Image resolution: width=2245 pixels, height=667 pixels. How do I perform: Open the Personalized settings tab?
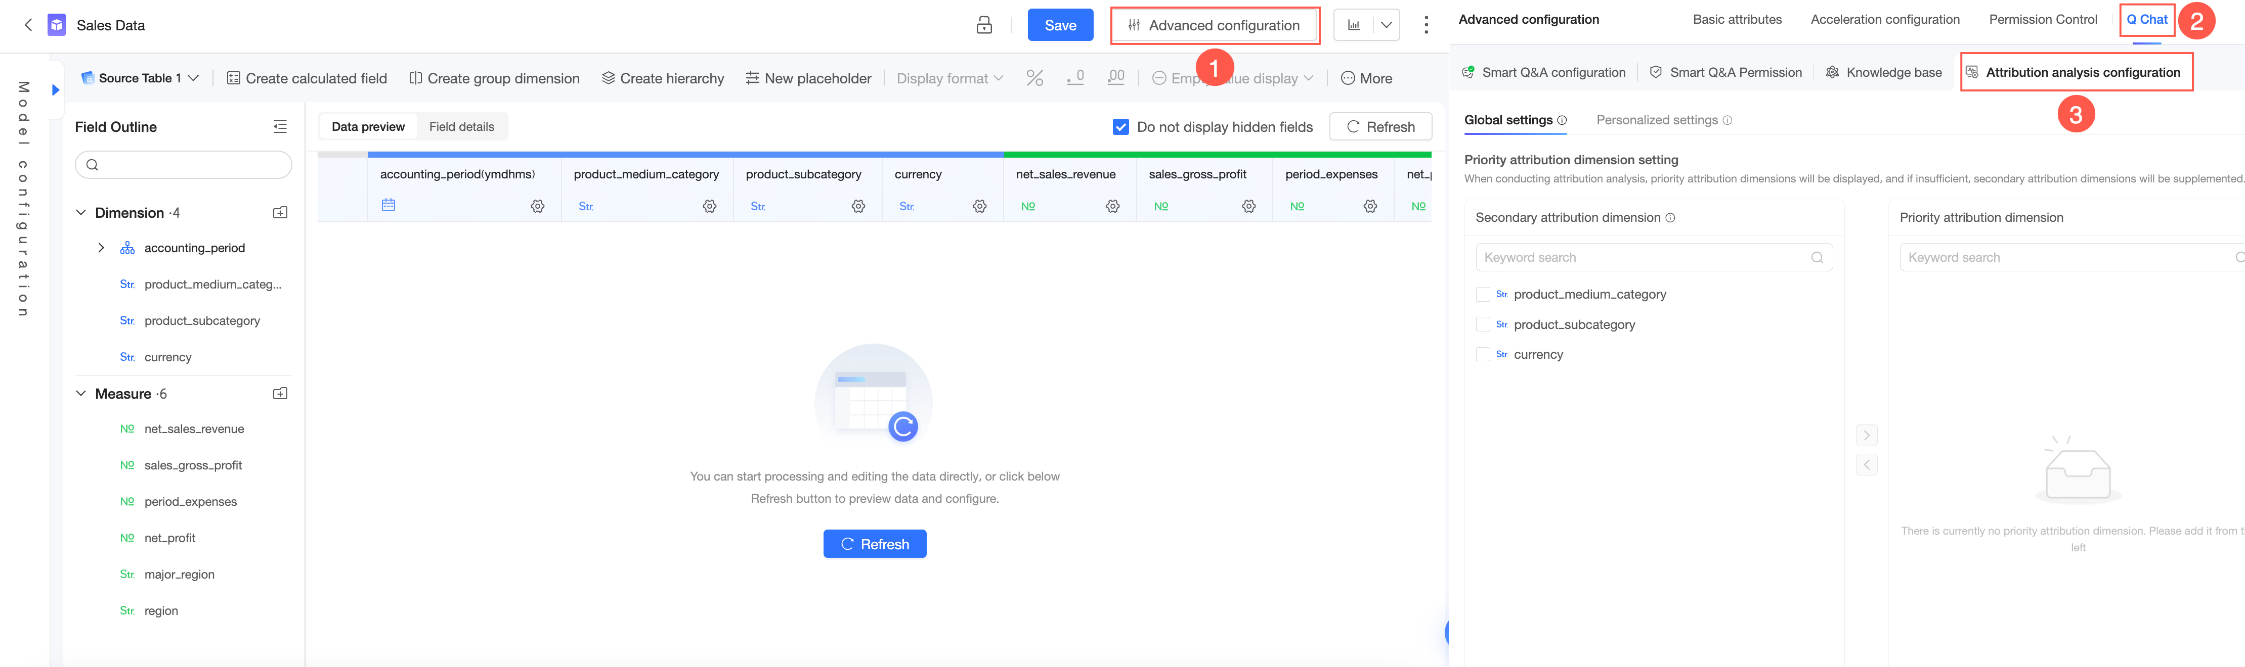1656,120
